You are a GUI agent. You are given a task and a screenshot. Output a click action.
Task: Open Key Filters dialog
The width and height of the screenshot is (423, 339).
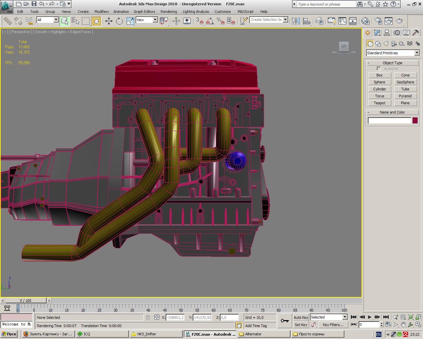coord(333,325)
